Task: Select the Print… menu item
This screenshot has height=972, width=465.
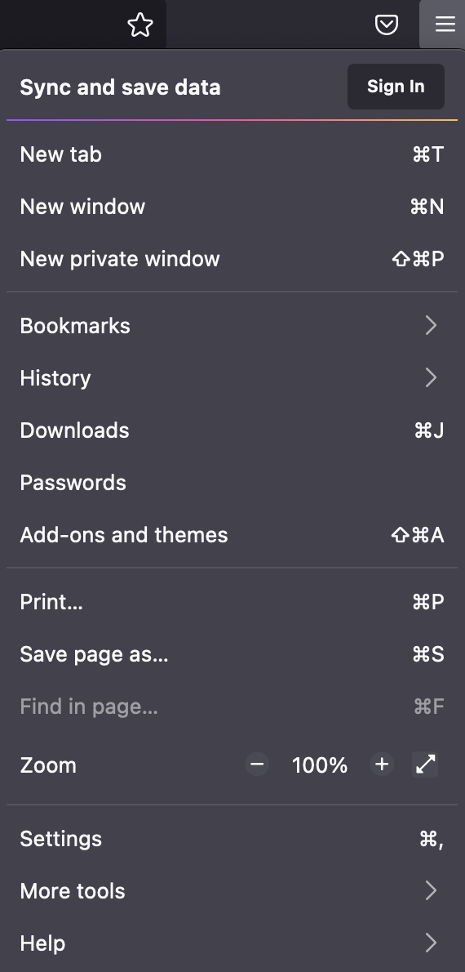Action: pos(232,601)
